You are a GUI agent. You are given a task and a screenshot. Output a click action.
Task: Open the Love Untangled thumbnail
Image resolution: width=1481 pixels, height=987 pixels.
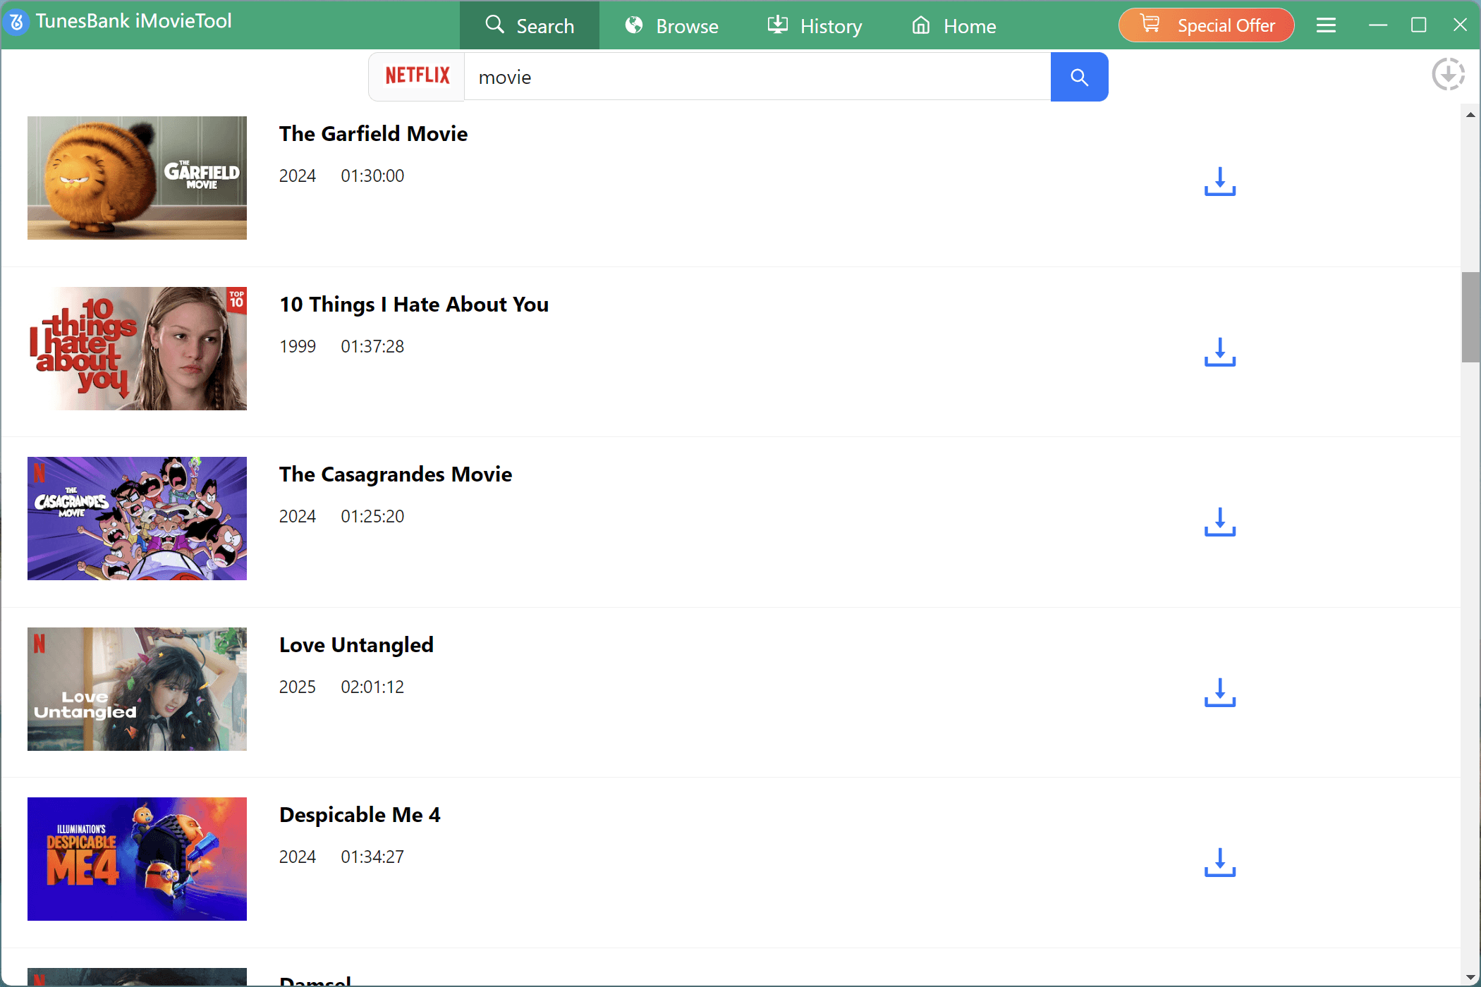[x=137, y=689]
